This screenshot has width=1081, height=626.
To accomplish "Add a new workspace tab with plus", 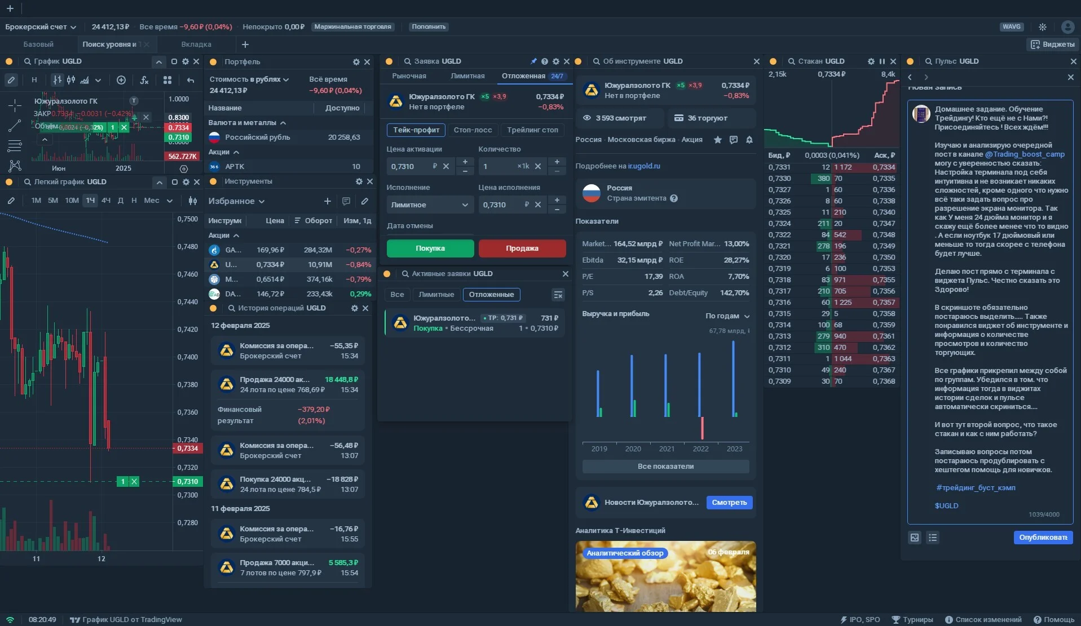I will pos(245,45).
